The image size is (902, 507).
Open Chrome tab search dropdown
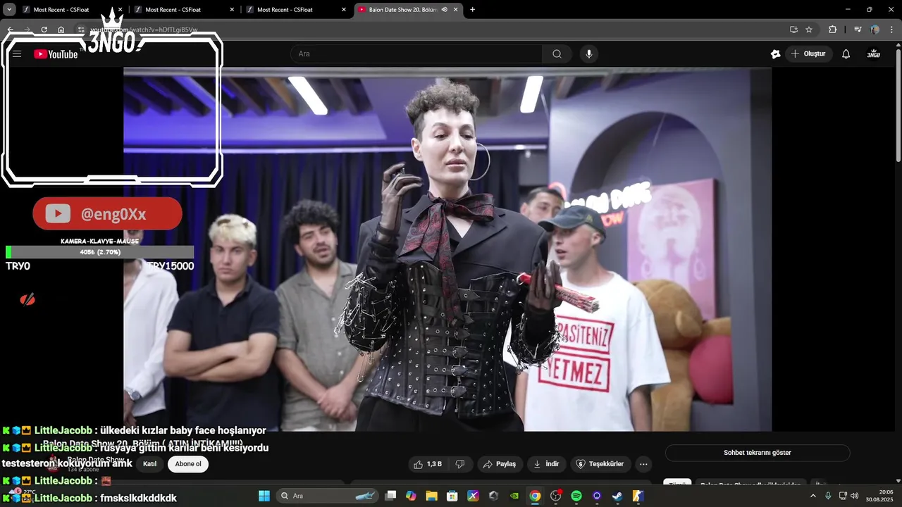click(x=9, y=10)
